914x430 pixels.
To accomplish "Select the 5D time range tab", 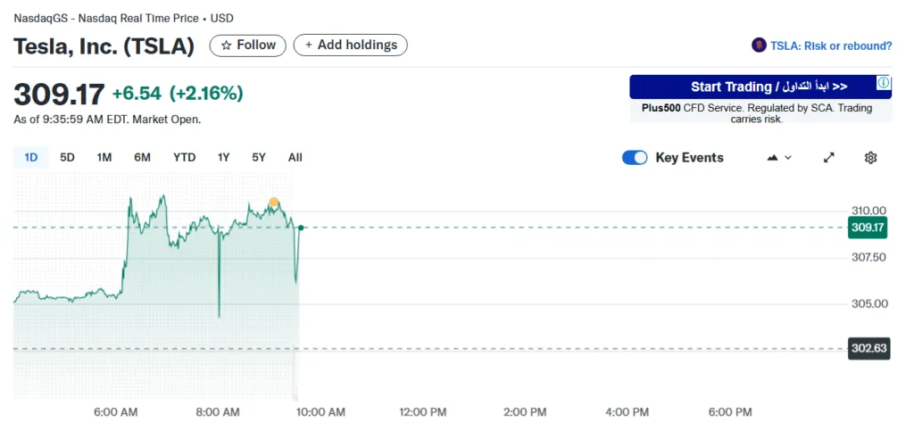I will click(x=67, y=157).
